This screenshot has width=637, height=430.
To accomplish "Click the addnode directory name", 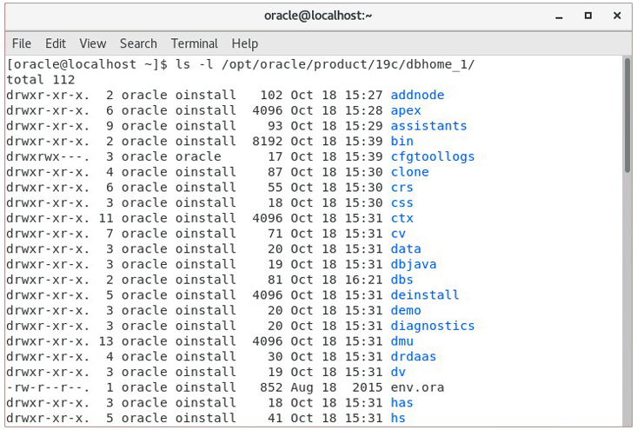I will [417, 95].
